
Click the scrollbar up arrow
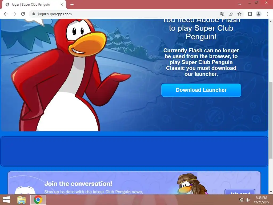click(x=271, y=21)
